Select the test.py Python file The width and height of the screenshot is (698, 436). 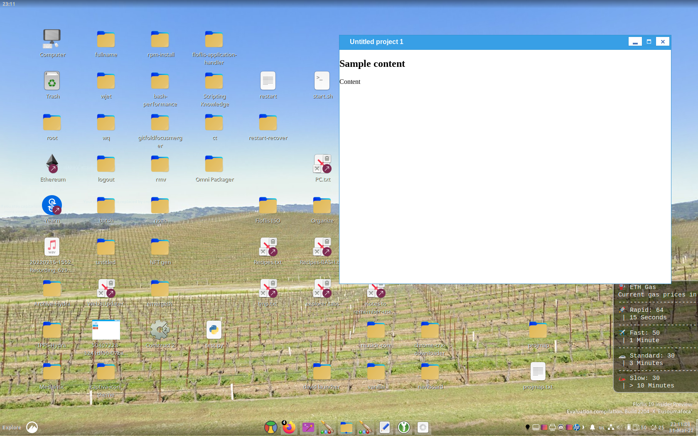(x=214, y=330)
